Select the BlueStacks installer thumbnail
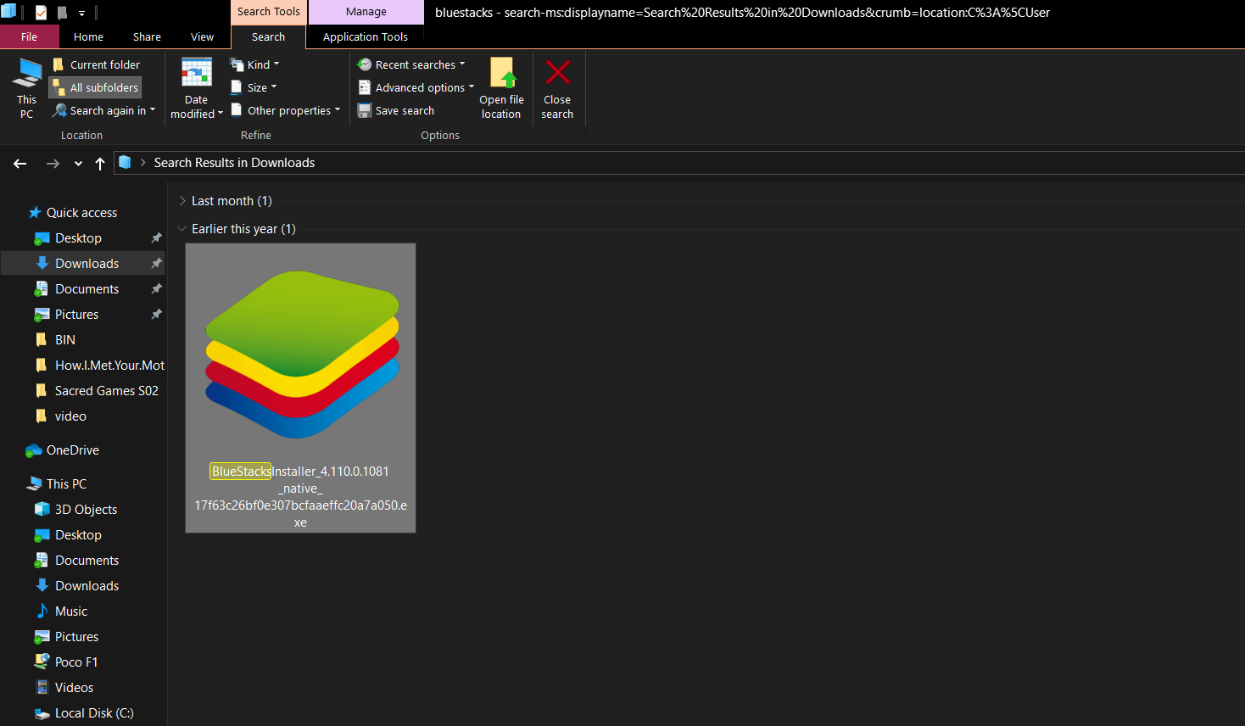The width and height of the screenshot is (1245, 726). pos(301,355)
